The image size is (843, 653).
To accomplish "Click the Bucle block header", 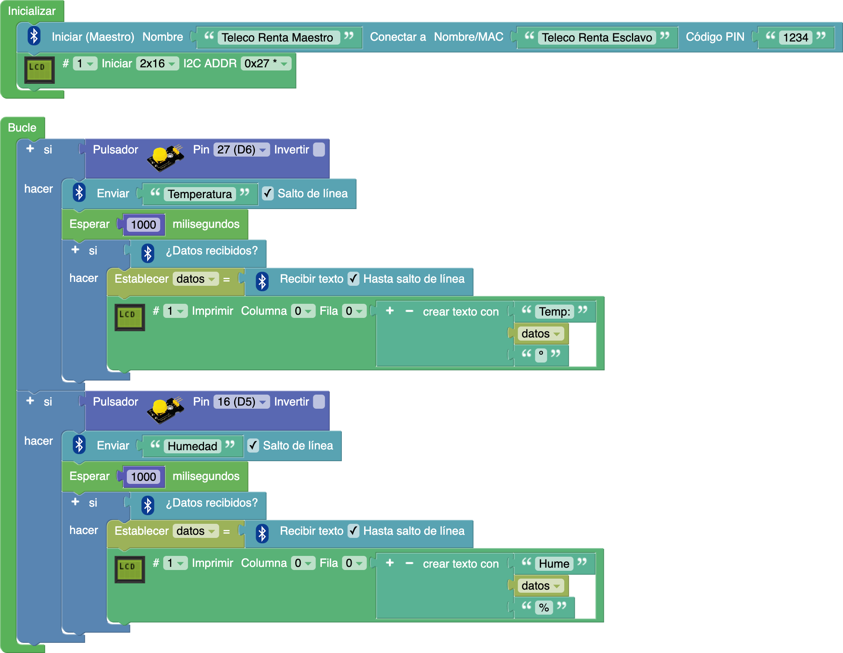I will click(x=22, y=128).
